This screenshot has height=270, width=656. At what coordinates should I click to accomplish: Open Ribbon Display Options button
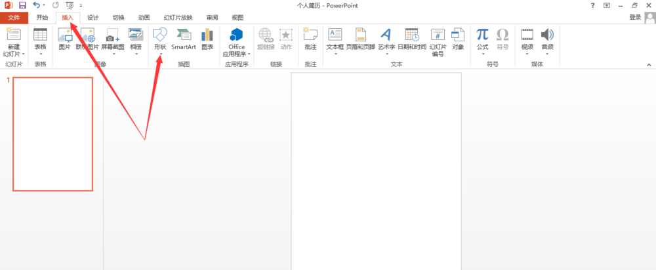point(606,5)
